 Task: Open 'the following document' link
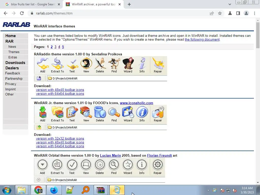click(202, 40)
